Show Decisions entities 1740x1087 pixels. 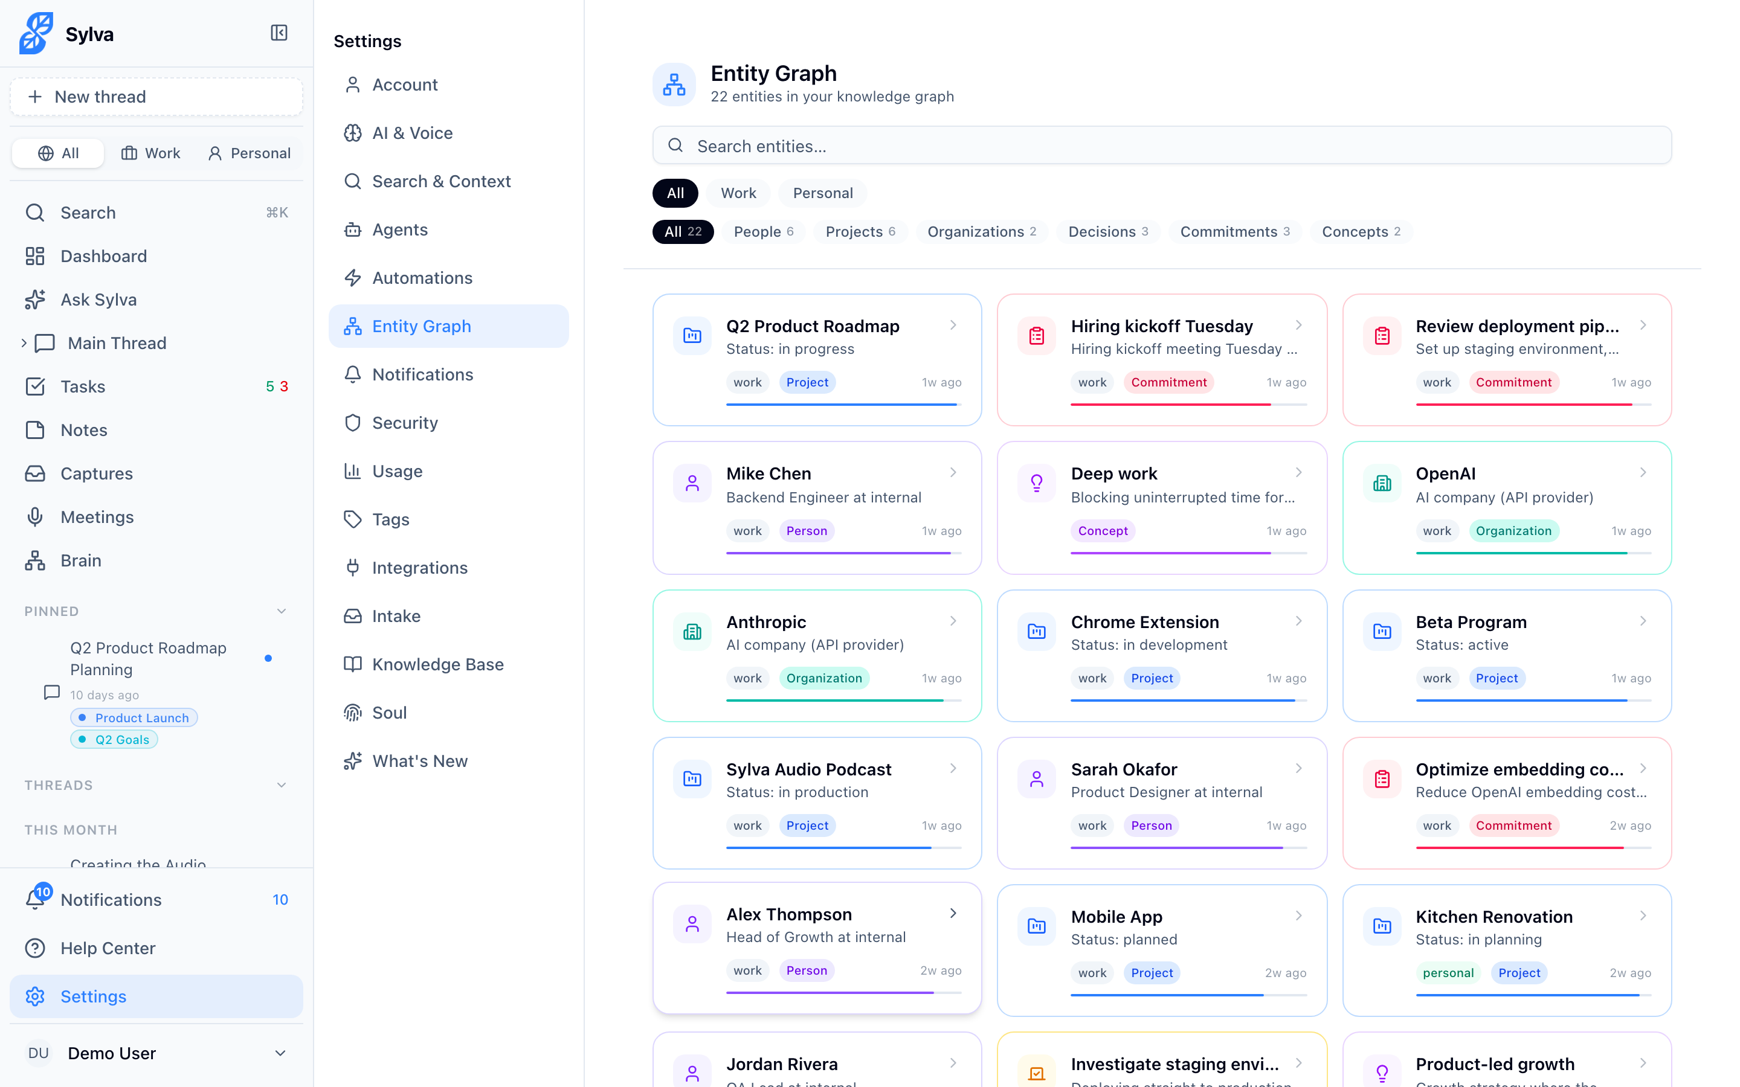(1108, 231)
